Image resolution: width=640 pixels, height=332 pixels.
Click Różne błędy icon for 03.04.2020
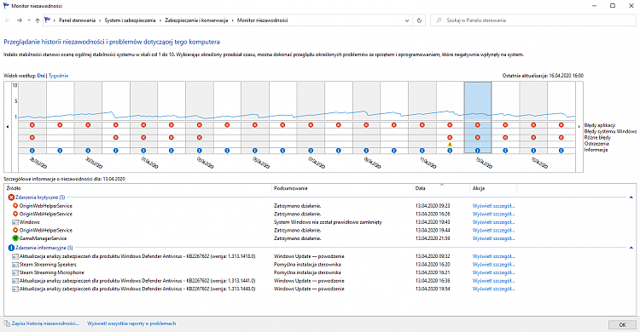pyautogui.click(x=199, y=138)
